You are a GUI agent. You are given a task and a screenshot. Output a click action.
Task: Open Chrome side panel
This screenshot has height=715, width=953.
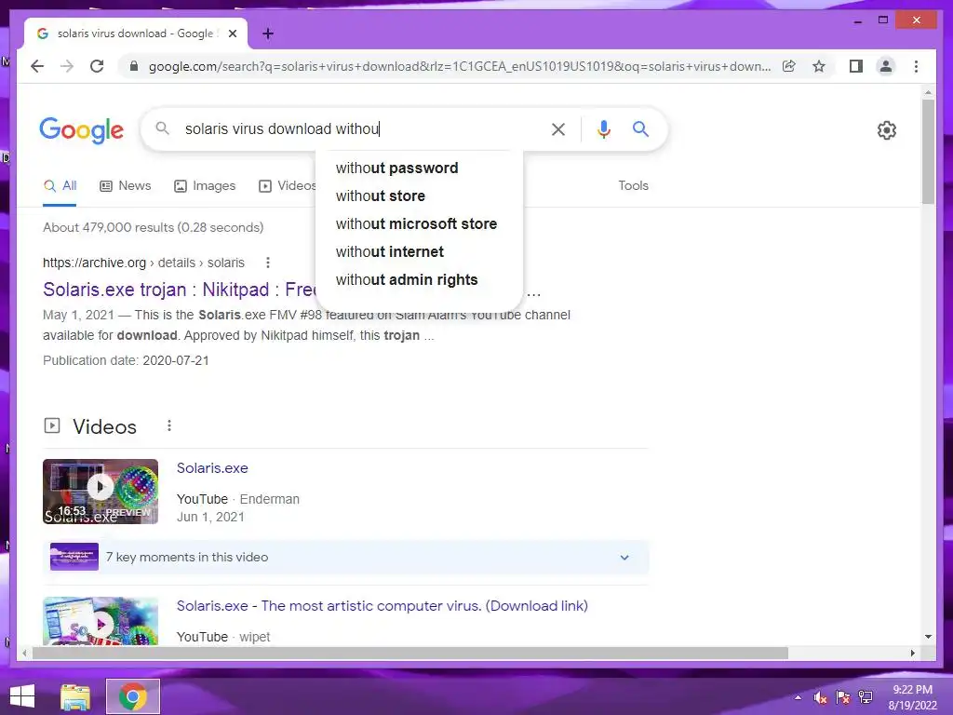coord(856,66)
